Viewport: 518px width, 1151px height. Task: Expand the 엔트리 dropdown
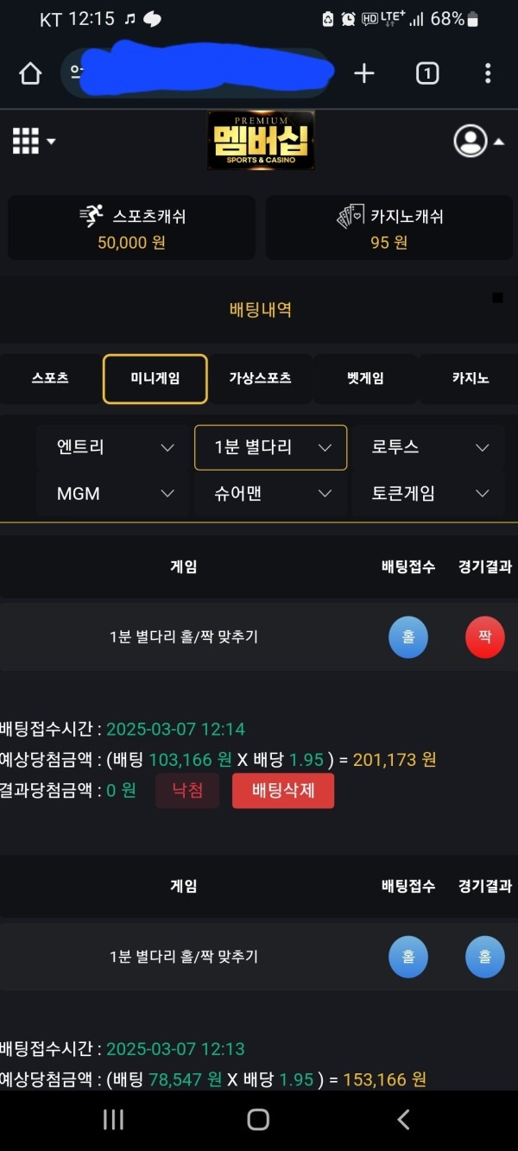[x=112, y=447]
